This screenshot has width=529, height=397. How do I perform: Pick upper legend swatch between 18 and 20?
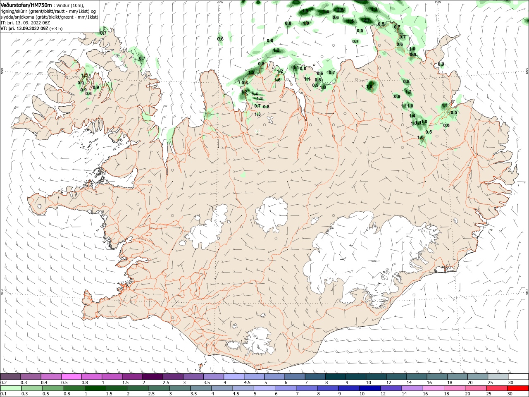(x=458, y=377)
